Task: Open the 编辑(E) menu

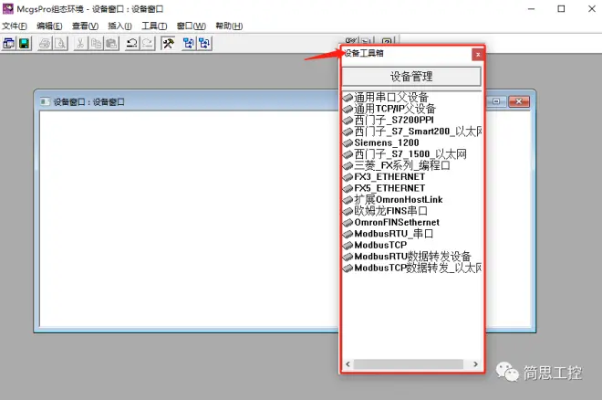Action: tap(49, 26)
